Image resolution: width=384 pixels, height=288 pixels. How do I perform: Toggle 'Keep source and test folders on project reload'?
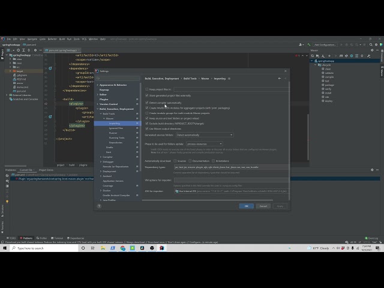click(x=146, y=118)
